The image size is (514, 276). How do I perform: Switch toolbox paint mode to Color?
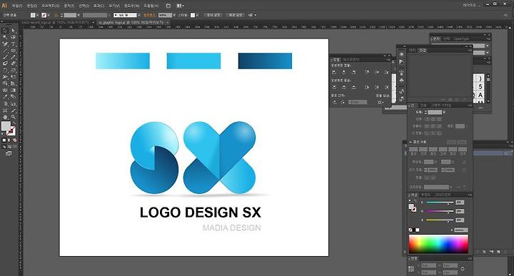click(4, 140)
